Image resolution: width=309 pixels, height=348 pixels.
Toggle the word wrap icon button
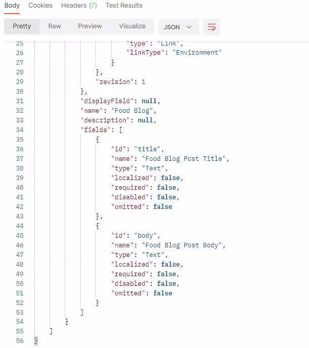click(x=212, y=27)
